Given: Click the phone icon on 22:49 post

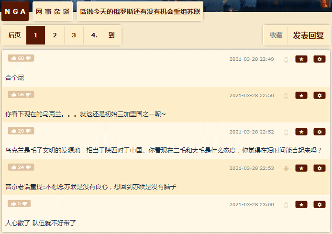Looking at the screenshot, I should point(286,59).
